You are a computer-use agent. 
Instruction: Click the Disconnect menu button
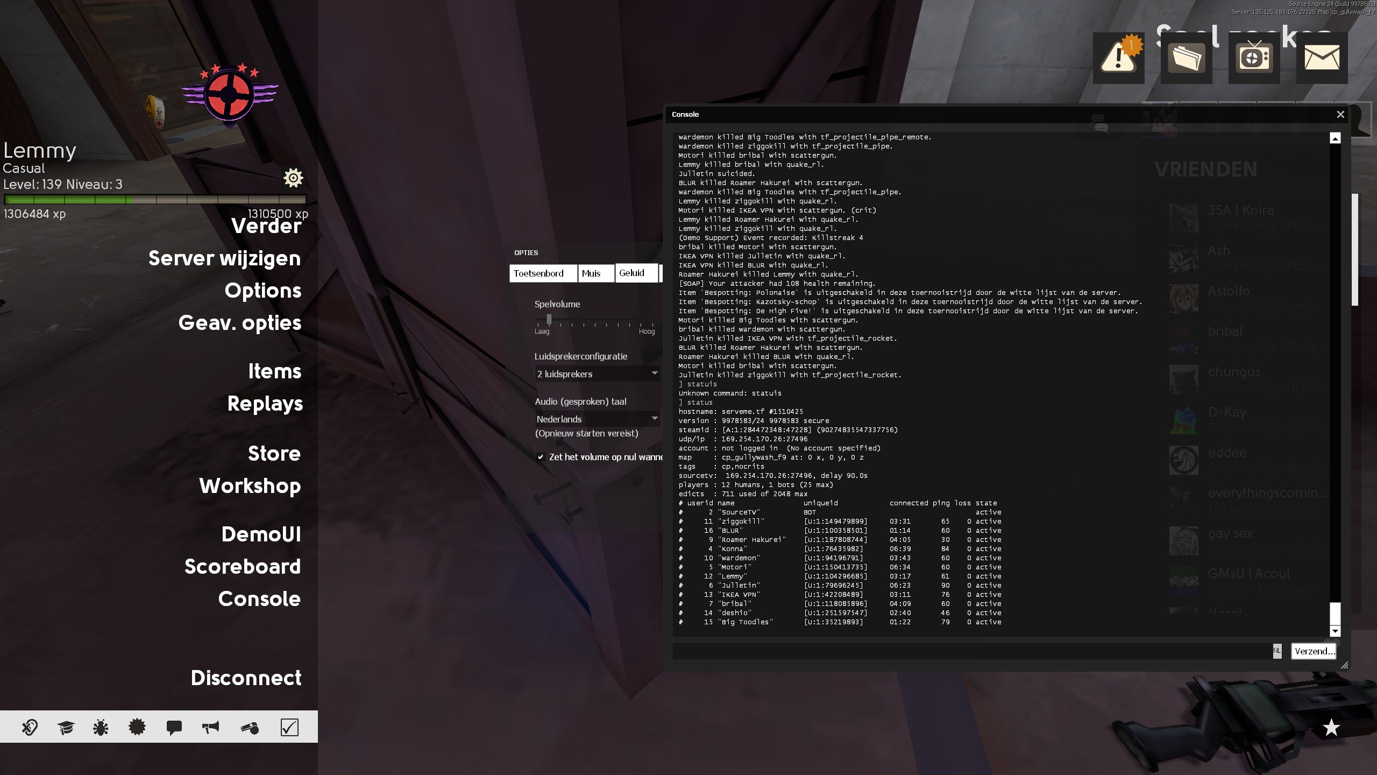(246, 678)
